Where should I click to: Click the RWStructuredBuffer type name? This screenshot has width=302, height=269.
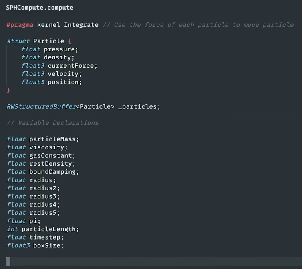[41, 107]
